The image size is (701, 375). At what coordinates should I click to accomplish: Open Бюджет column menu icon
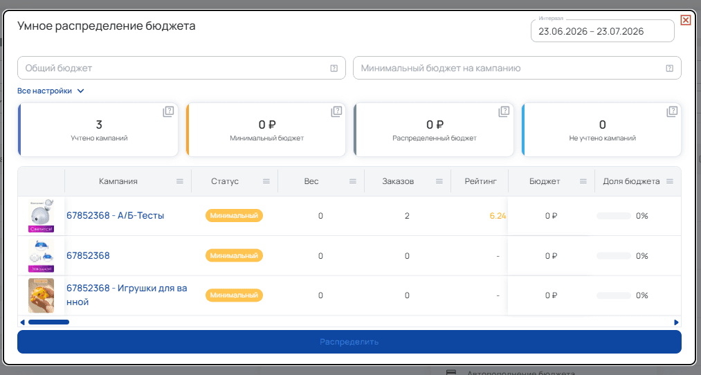pyautogui.click(x=583, y=181)
